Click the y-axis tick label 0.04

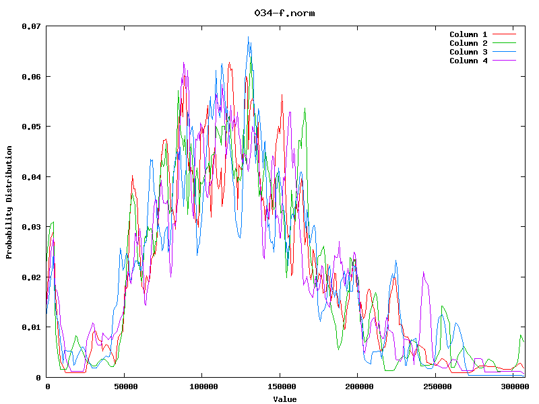pos(31,177)
